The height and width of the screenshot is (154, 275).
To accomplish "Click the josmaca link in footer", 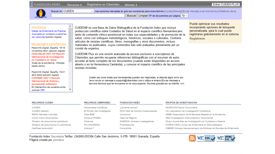I will pyautogui.click(x=59, y=140).
